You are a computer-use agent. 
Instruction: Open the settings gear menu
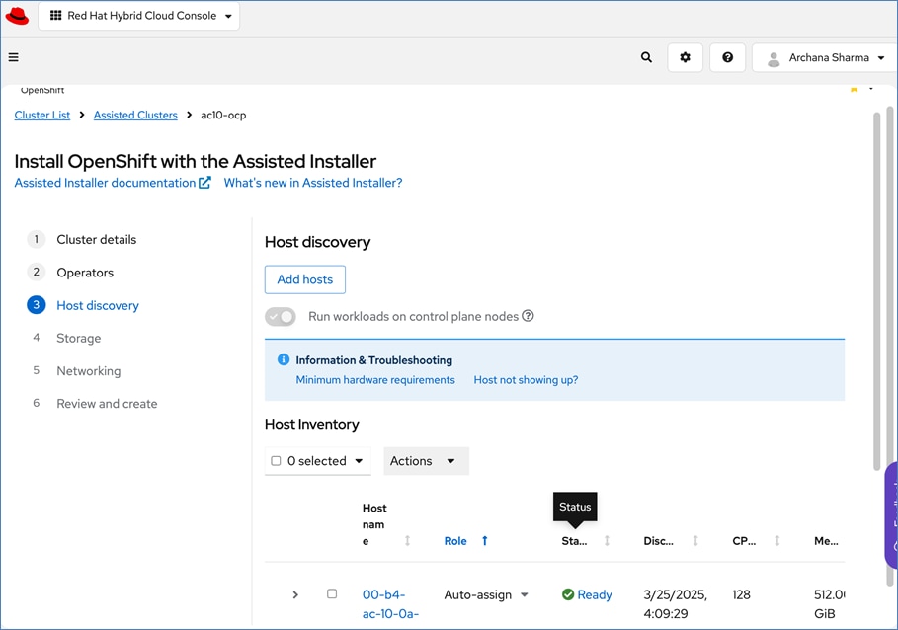pyautogui.click(x=685, y=57)
